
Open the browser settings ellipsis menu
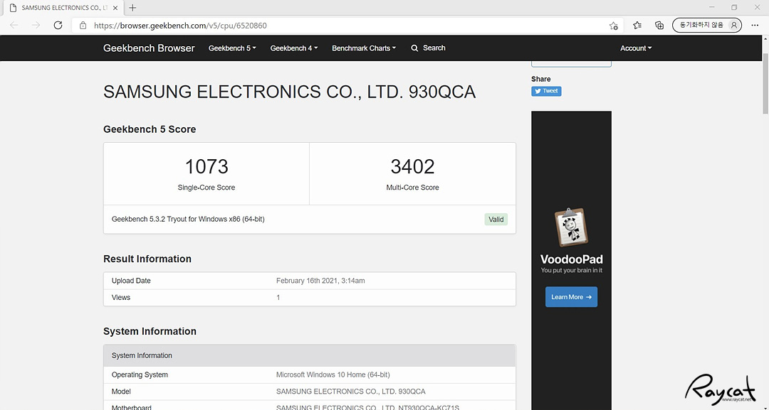point(755,25)
